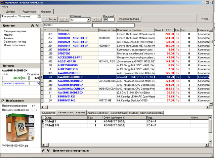Sort by ID column header
The width and height of the screenshot is (215, 158).
[x=50, y=30]
